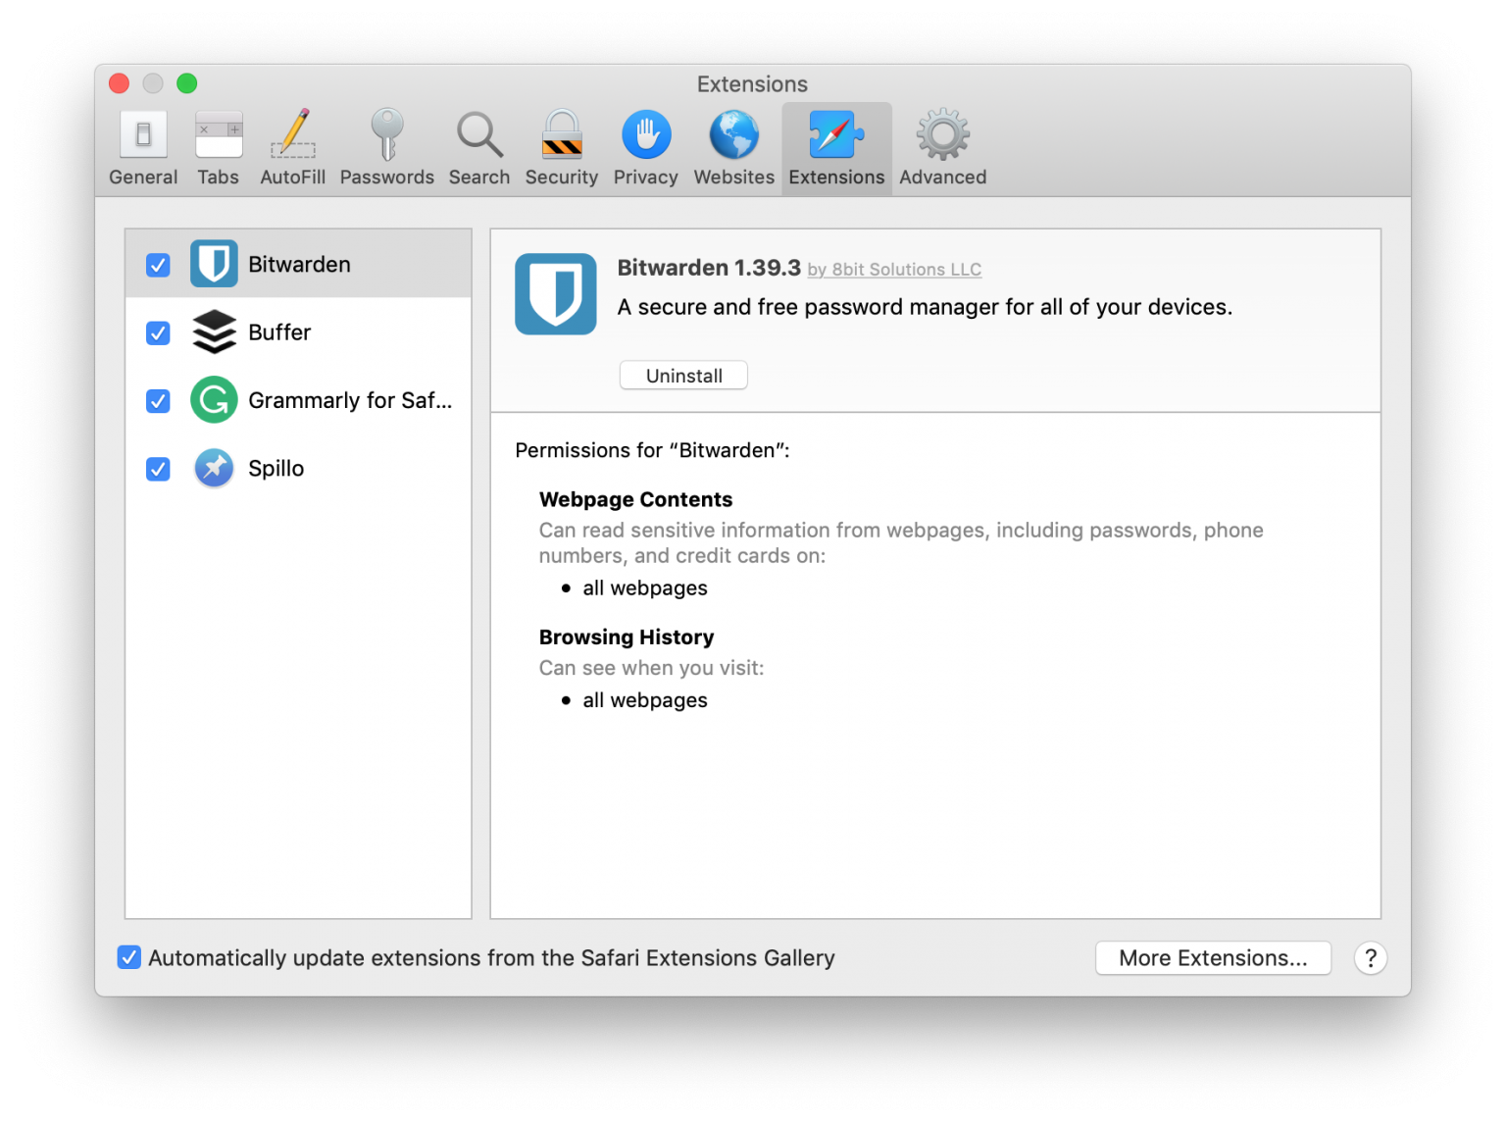Click the Bitwarden shield icon in list

214,264
